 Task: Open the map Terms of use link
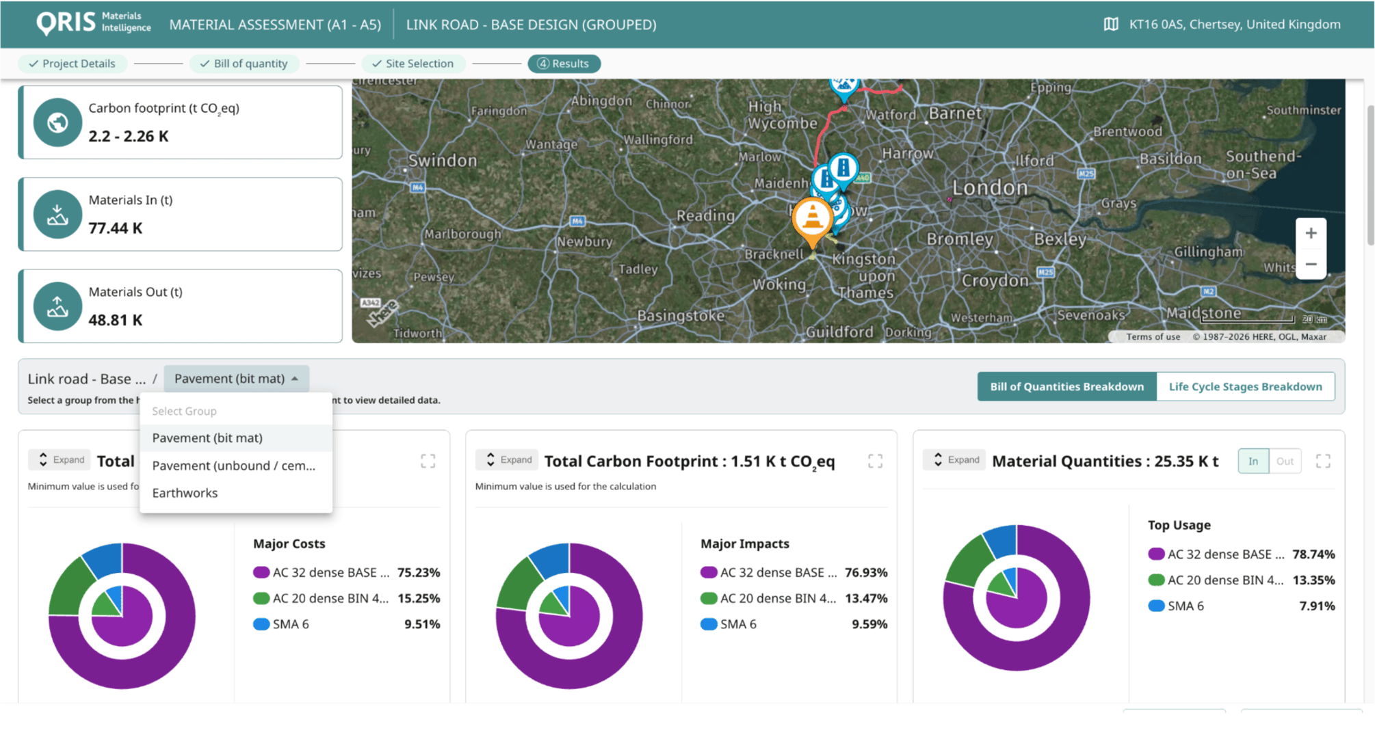click(1153, 336)
